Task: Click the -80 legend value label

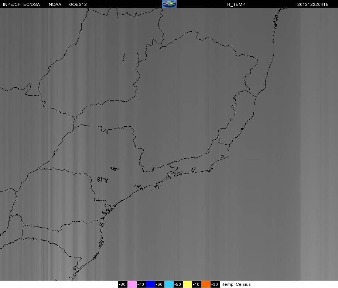Action: (123, 284)
